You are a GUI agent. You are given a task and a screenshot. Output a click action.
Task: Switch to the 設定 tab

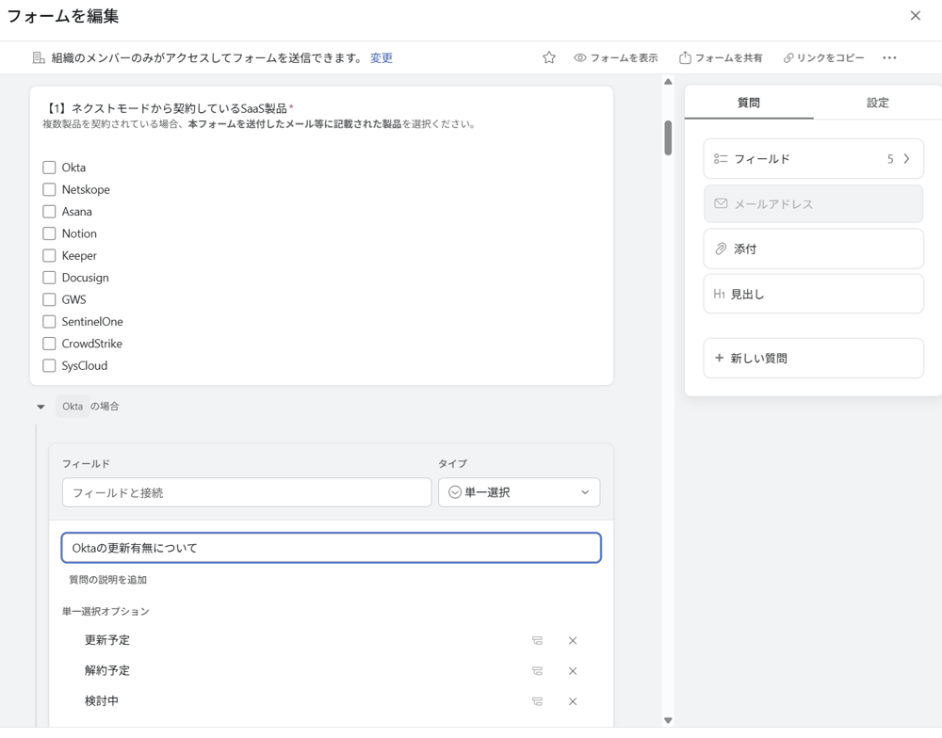[877, 102]
